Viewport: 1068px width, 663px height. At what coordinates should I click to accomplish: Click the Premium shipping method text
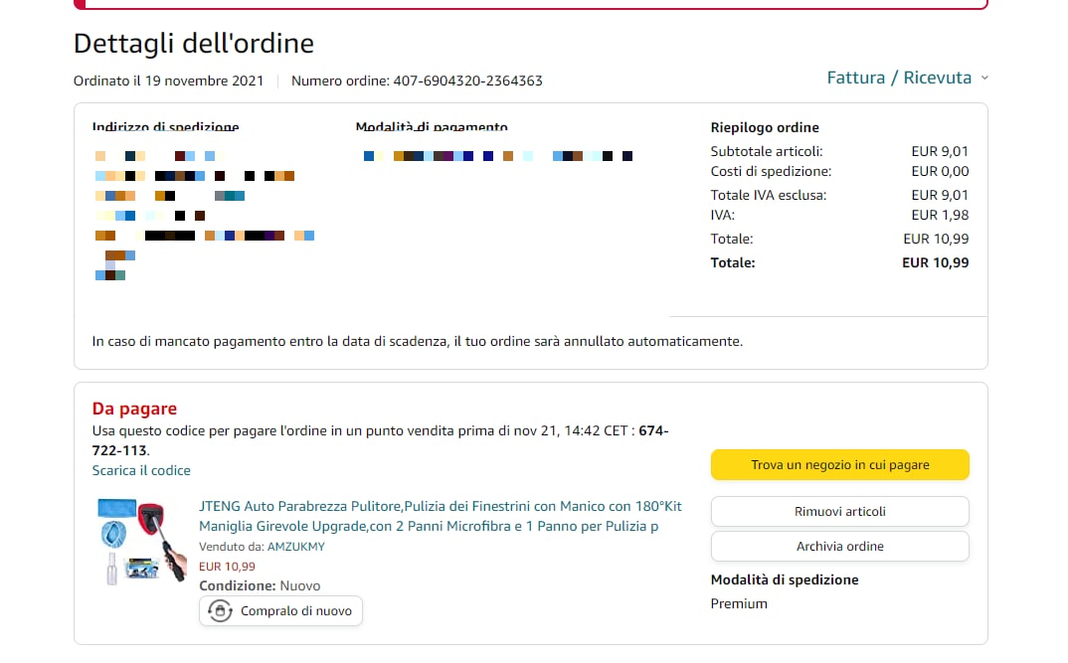click(x=739, y=603)
